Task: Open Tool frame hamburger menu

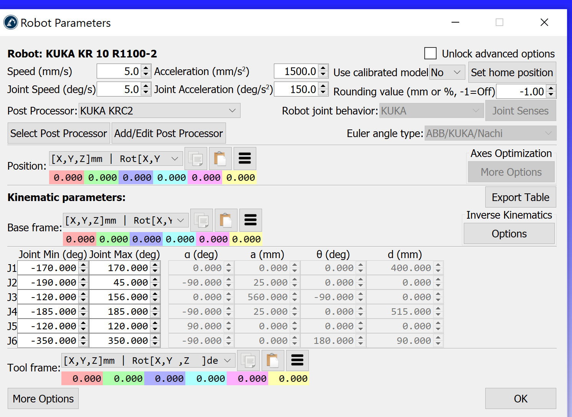Action: point(297,361)
